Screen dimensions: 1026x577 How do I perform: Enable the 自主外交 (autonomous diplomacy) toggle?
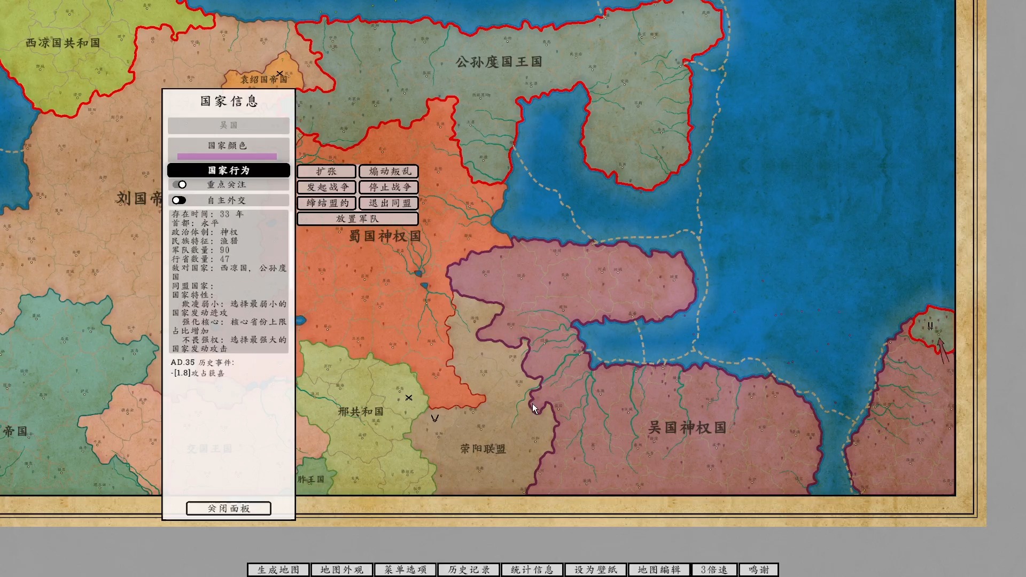coord(180,200)
